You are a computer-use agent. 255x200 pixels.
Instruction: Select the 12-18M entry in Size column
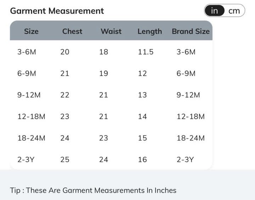click(31, 116)
